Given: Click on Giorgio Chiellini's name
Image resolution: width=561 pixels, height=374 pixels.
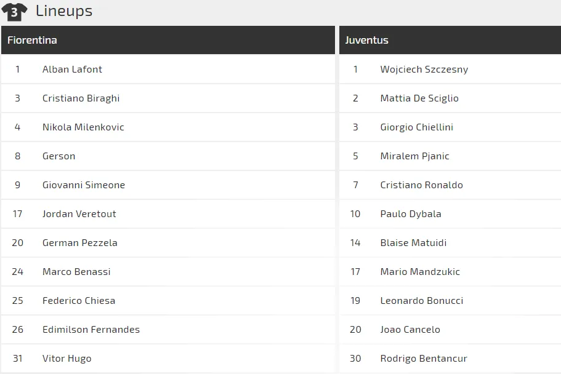Looking at the screenshot, I should [x=416, y=127].
